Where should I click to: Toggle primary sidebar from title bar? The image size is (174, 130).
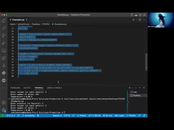pyautogui.click(x=132, y=15)
